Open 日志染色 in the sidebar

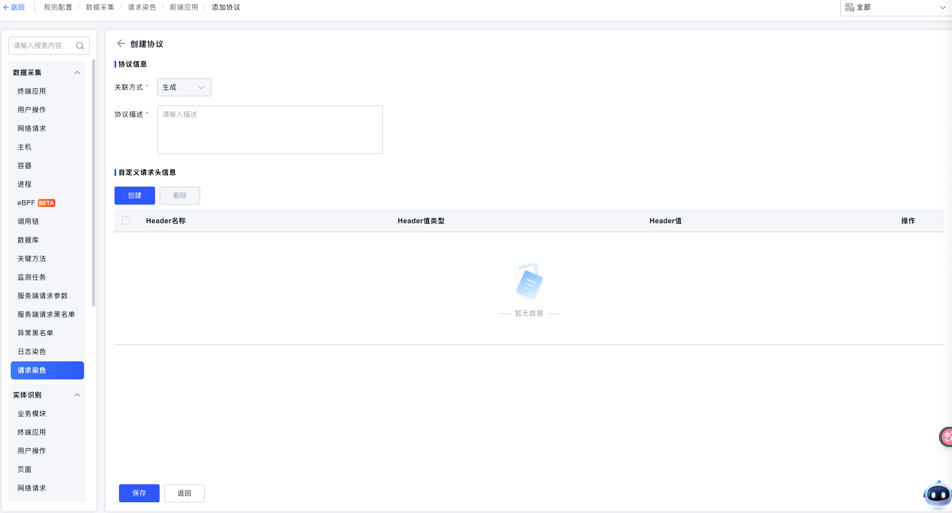click(32, 352)
